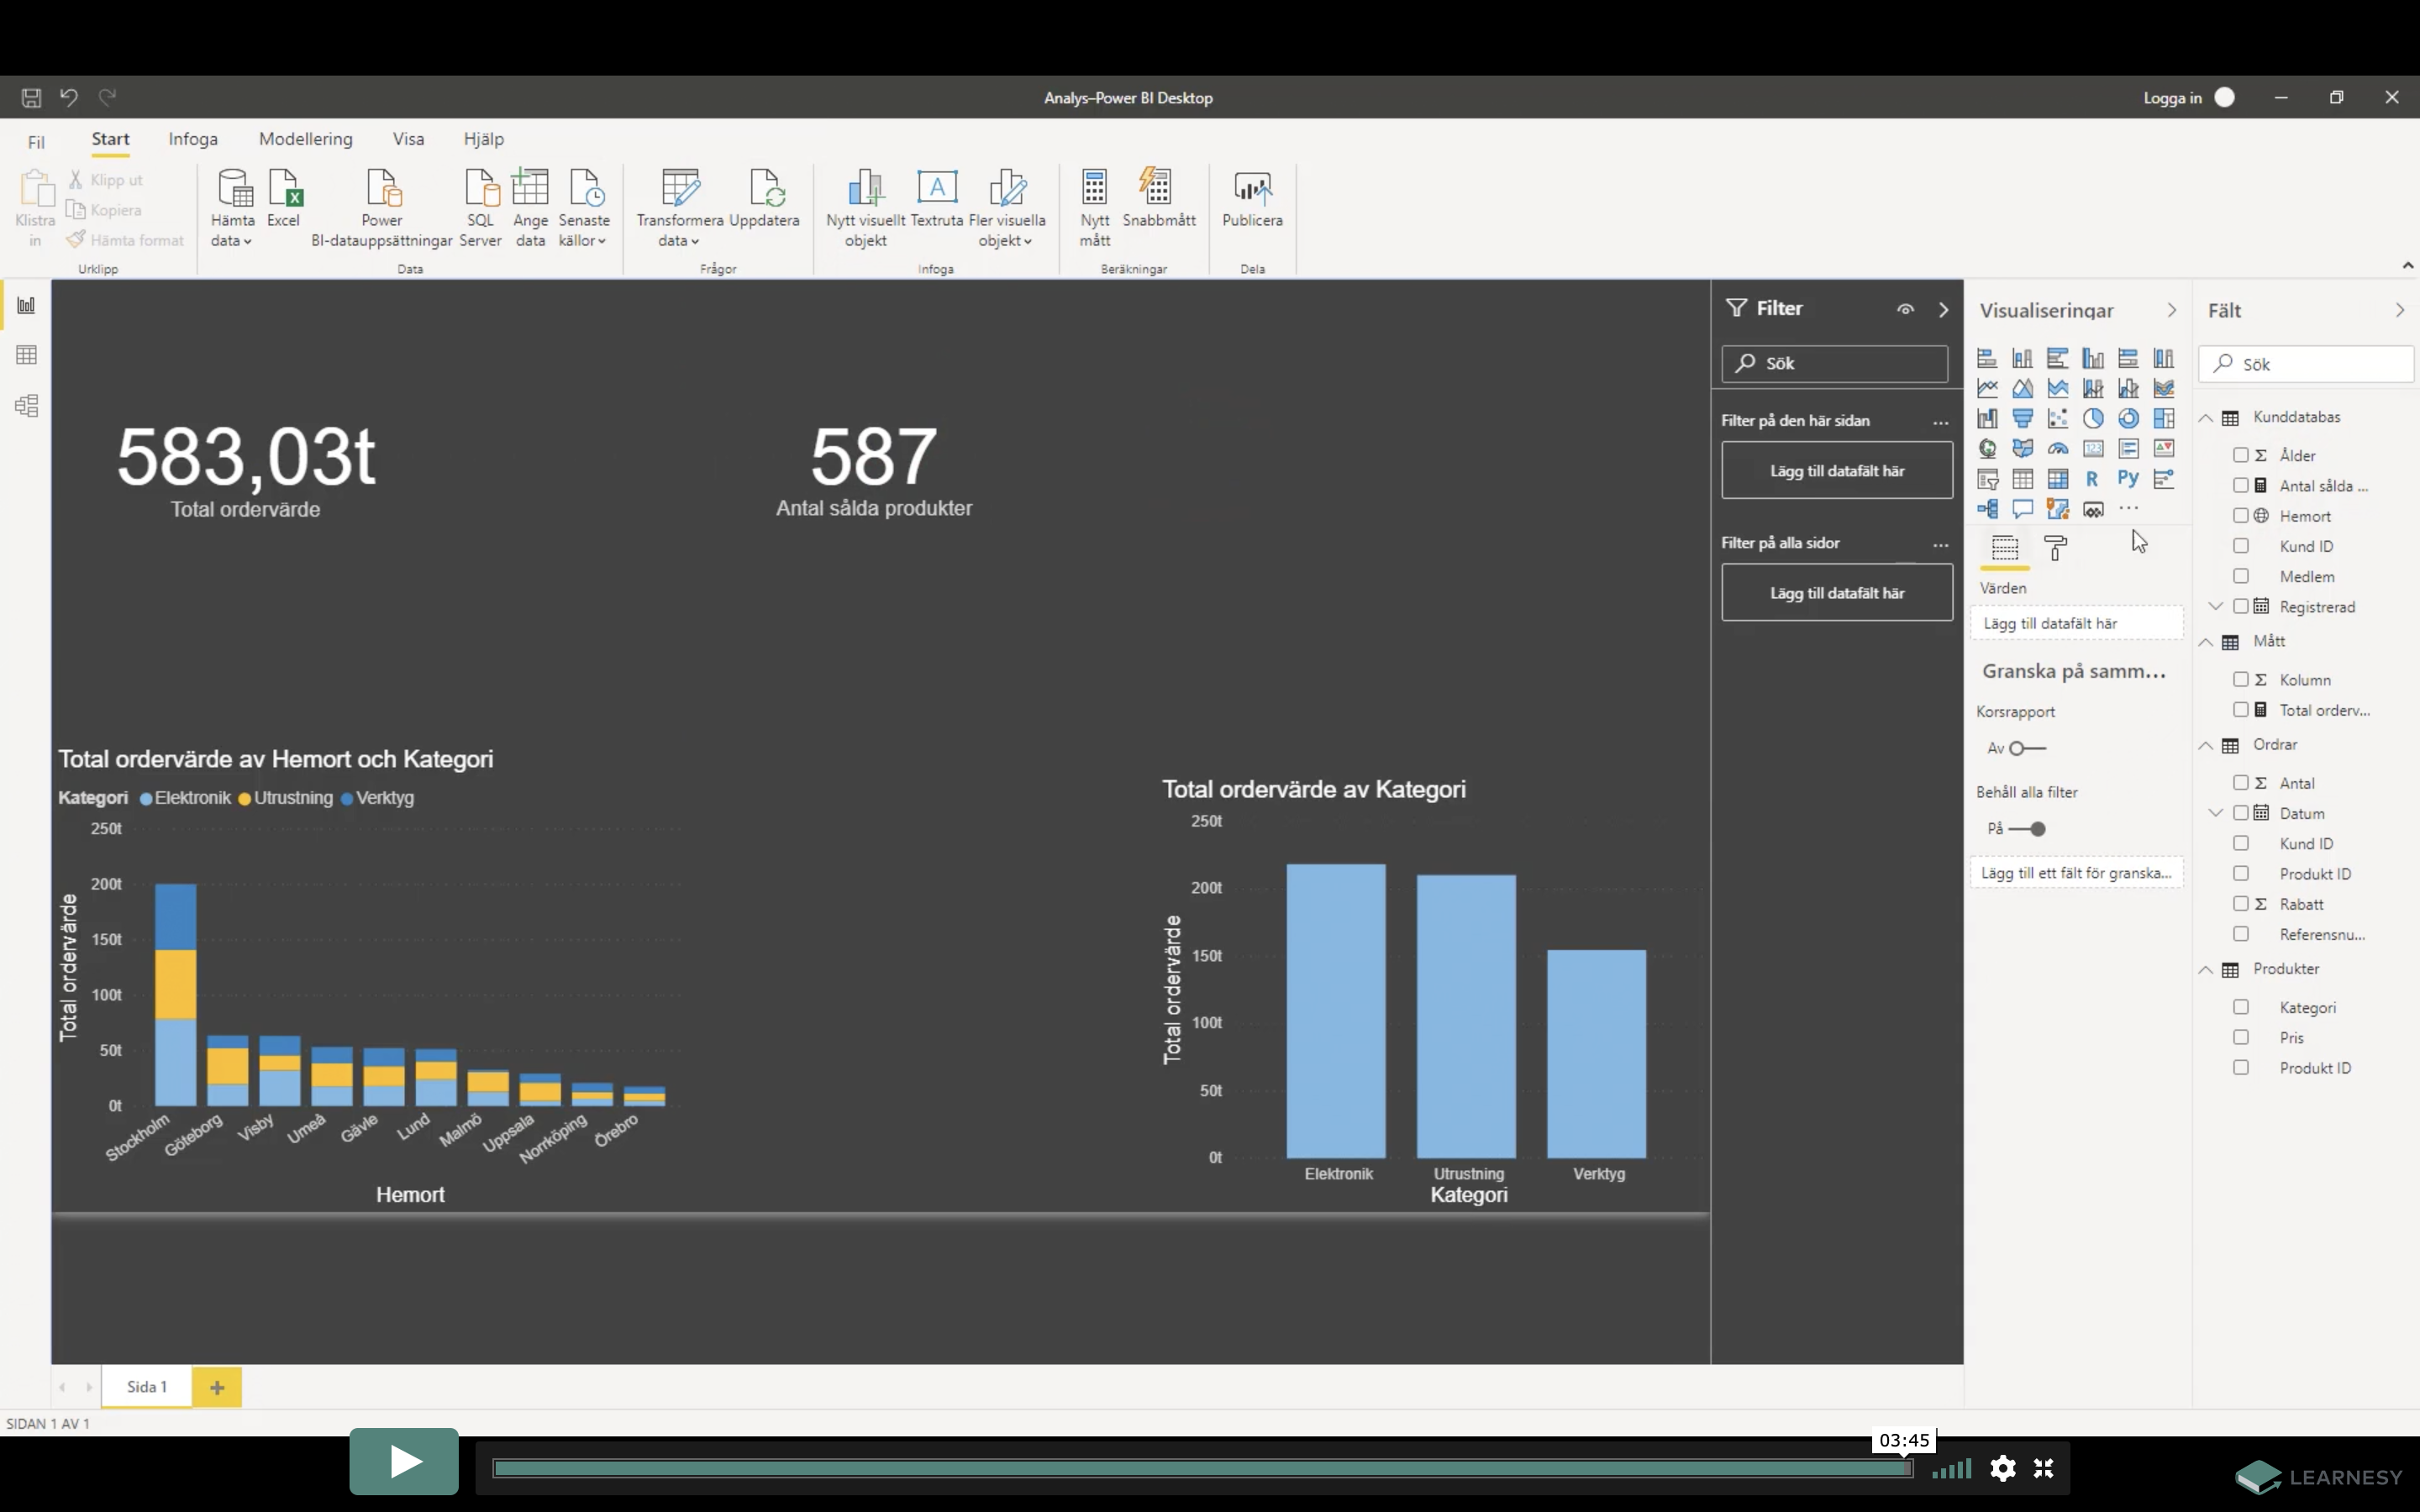Viewport: 2420px width, 1512px height.
Task: Select the decomposition tree visualization
Action: tap(1987, 509)
